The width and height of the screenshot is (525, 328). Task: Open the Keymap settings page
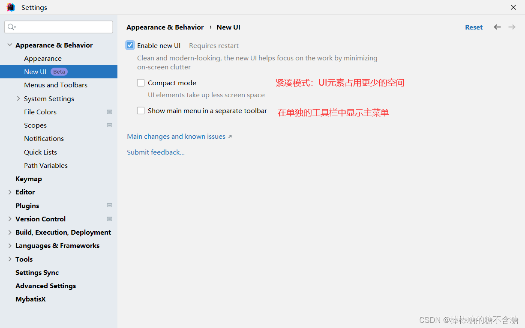29,179
